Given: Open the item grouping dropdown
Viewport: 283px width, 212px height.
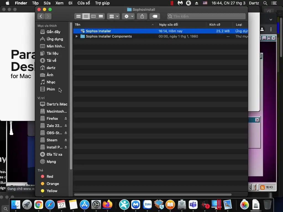Looking at the screenshot, I should point(113,16).
